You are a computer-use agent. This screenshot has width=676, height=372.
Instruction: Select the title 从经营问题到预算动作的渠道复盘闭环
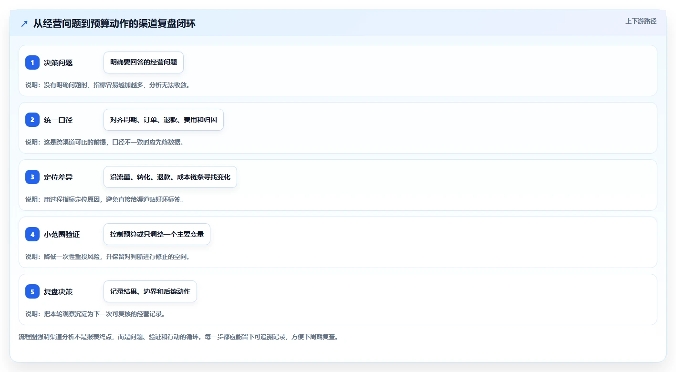114,23
